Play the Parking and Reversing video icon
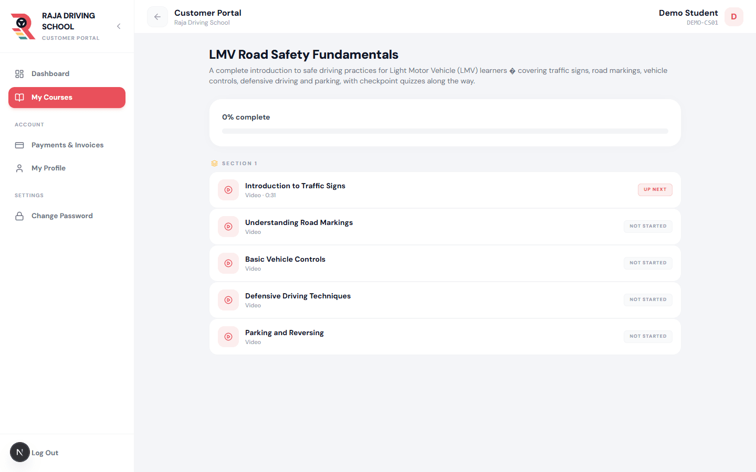This screenshot has width=756, height=472. click(228, 337)
